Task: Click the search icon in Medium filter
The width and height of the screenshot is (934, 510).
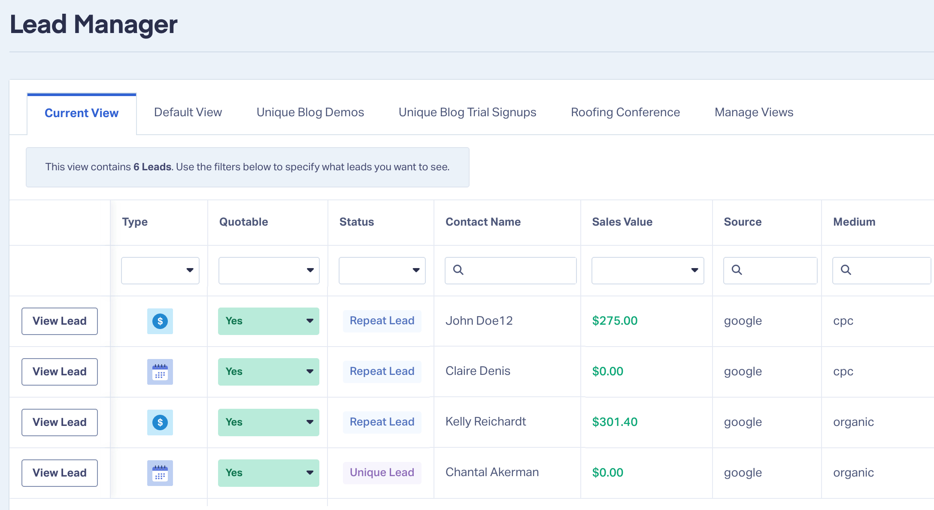Action: [x=846, y=270]
